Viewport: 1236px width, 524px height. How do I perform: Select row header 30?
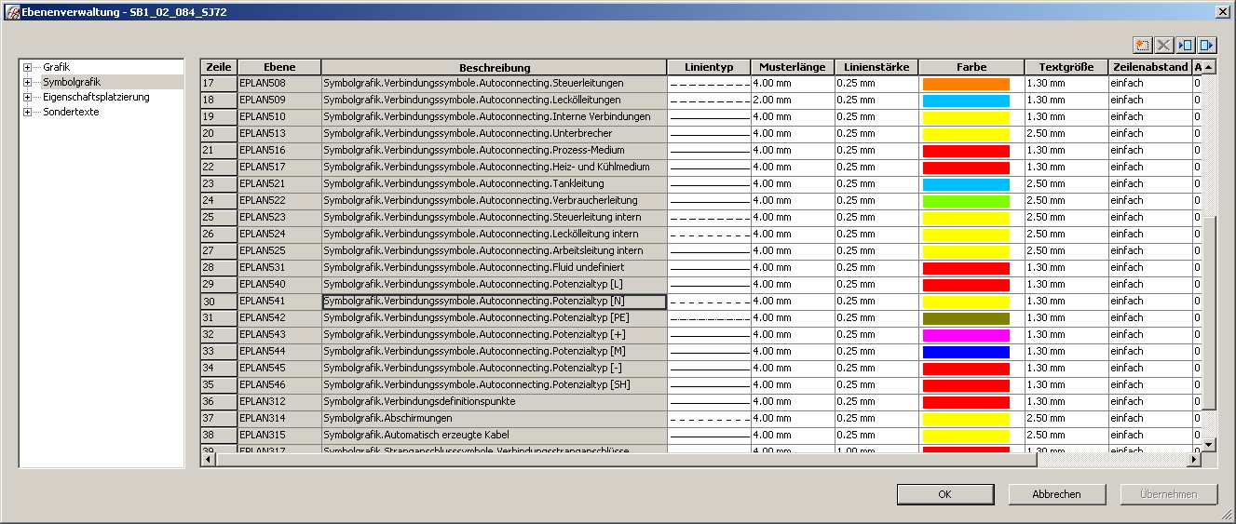tap(219, 302)
